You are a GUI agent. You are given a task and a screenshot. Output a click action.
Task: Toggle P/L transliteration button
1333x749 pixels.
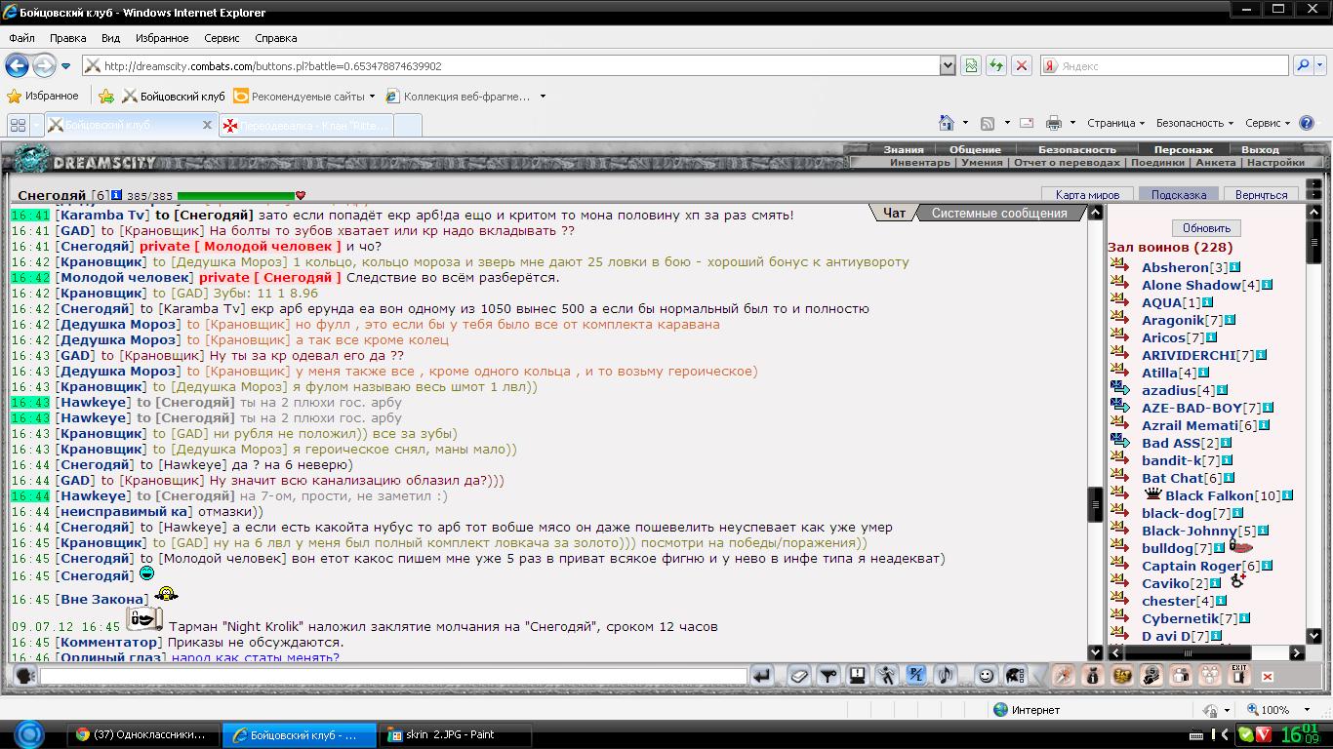pyautogui.click(x=916, y=675)
